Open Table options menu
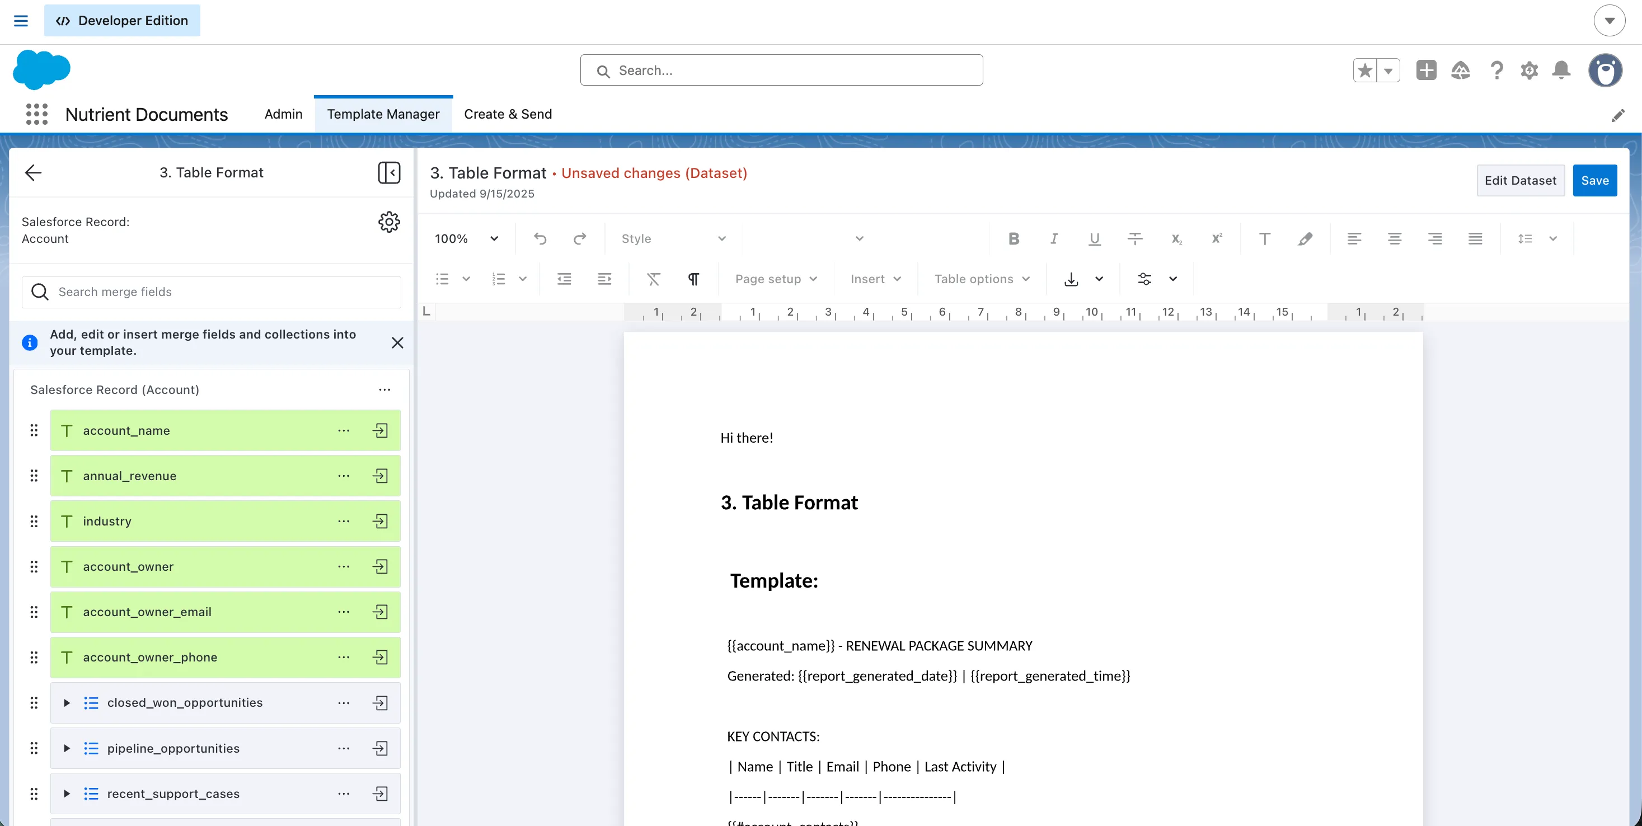Screen dimensions: 1642x826 pos(982,279)
